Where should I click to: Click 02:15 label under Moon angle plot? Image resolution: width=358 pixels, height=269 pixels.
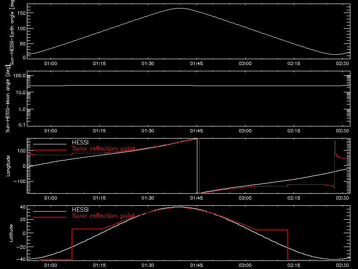294,130
